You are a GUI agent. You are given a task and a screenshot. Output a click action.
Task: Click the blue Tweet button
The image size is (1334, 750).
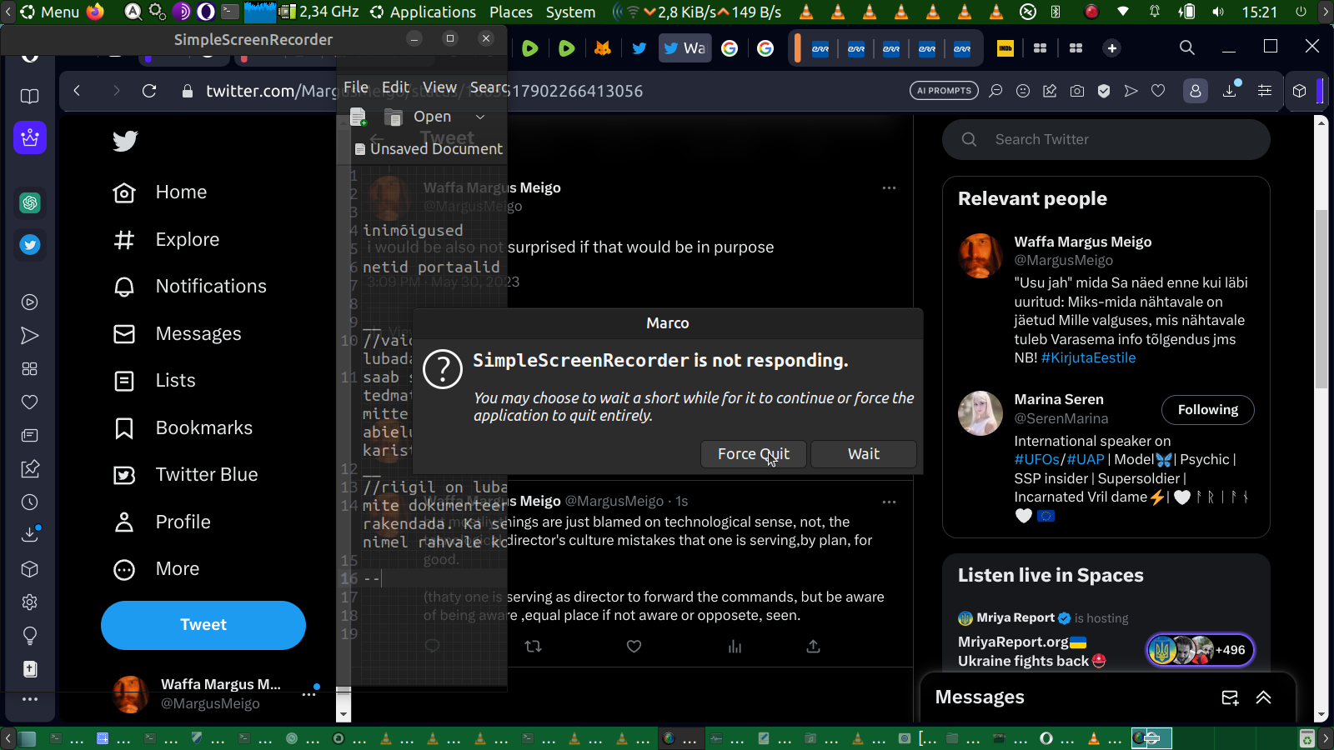(x=203, y=625)
